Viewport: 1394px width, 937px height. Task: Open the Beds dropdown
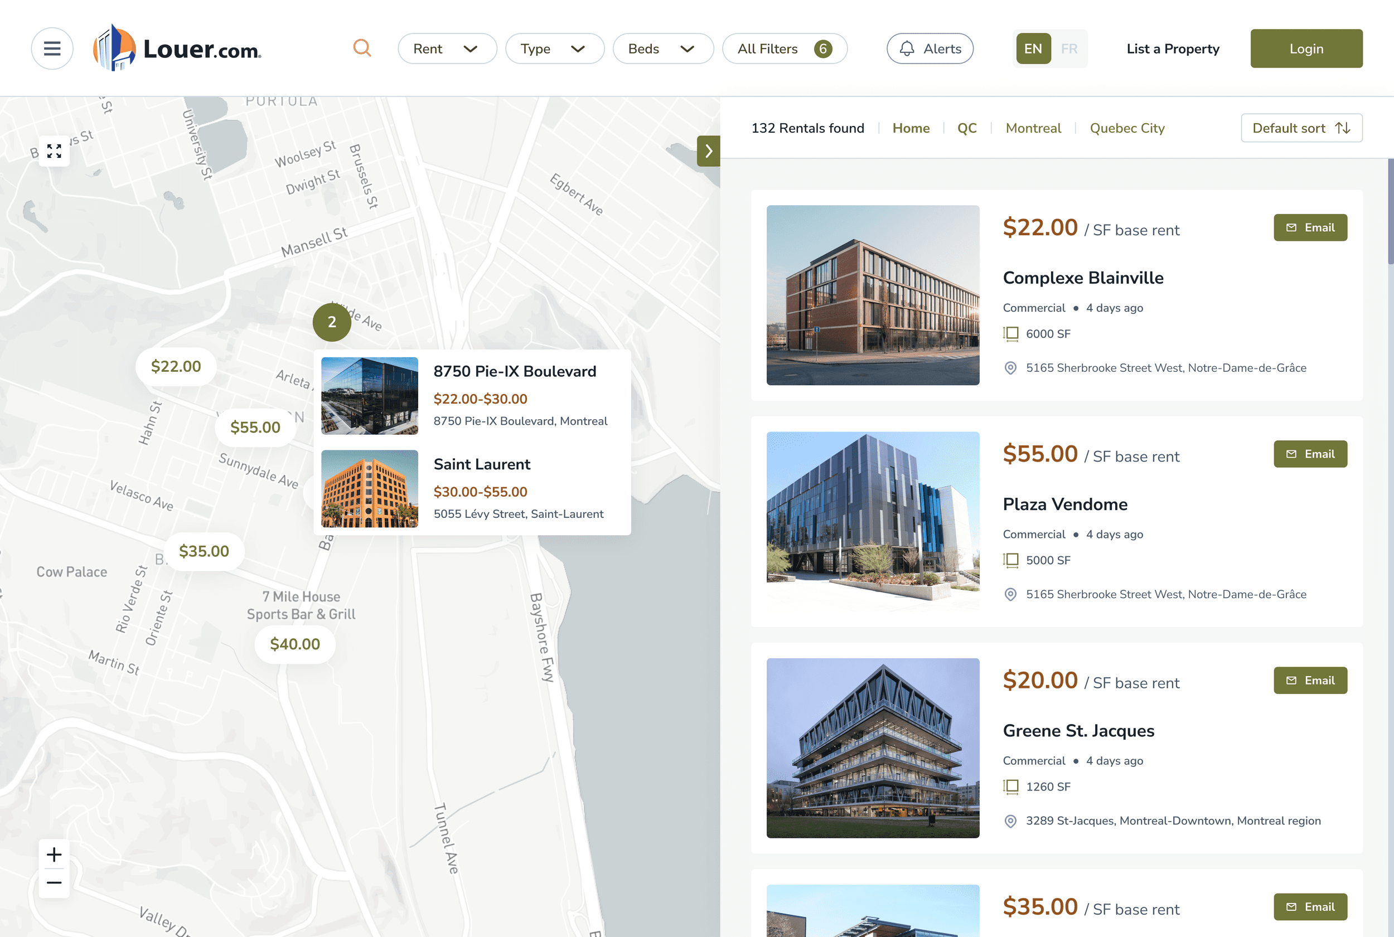coord(662,48)
